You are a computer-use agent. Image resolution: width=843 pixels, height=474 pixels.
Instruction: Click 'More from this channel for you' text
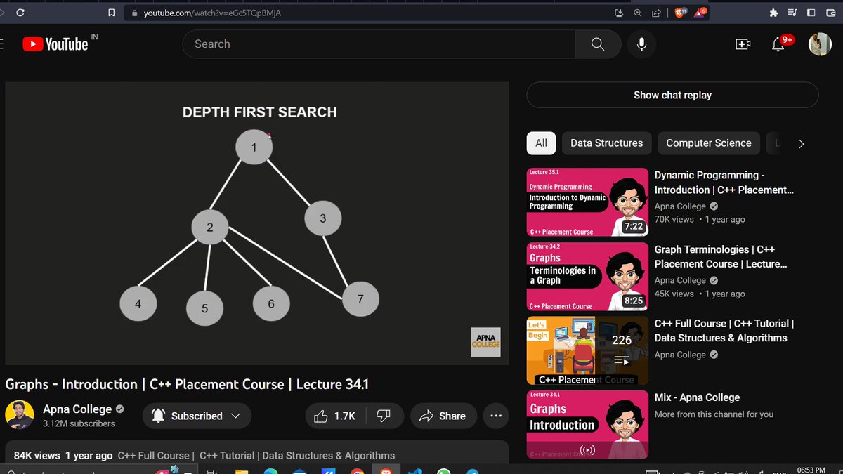tap(714, 414)
